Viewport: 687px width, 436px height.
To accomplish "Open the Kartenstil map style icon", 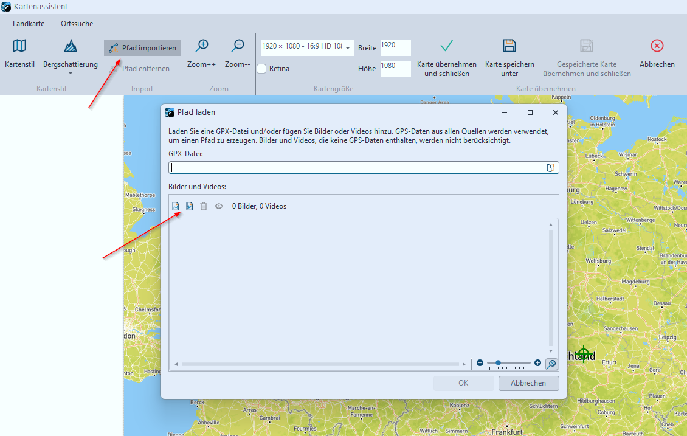I will pyautogui.click(x=19, y=46).
